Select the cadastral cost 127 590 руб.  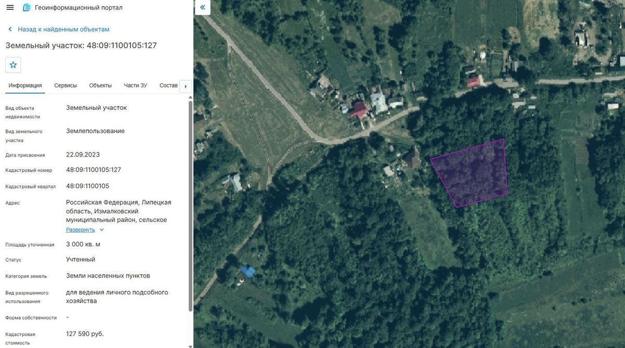pyautogui.click(x=85, y=333)
